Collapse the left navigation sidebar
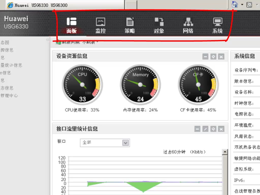The width and height of the screenshot is (260, 195). pyautogui.click(x=48, y=40)
